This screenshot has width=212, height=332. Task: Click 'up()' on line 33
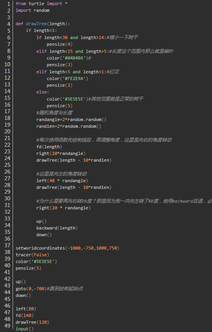41,222
